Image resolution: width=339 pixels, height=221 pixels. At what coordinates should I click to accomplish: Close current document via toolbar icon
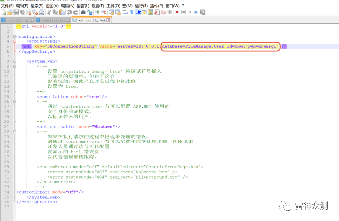(x=29, y=12)
